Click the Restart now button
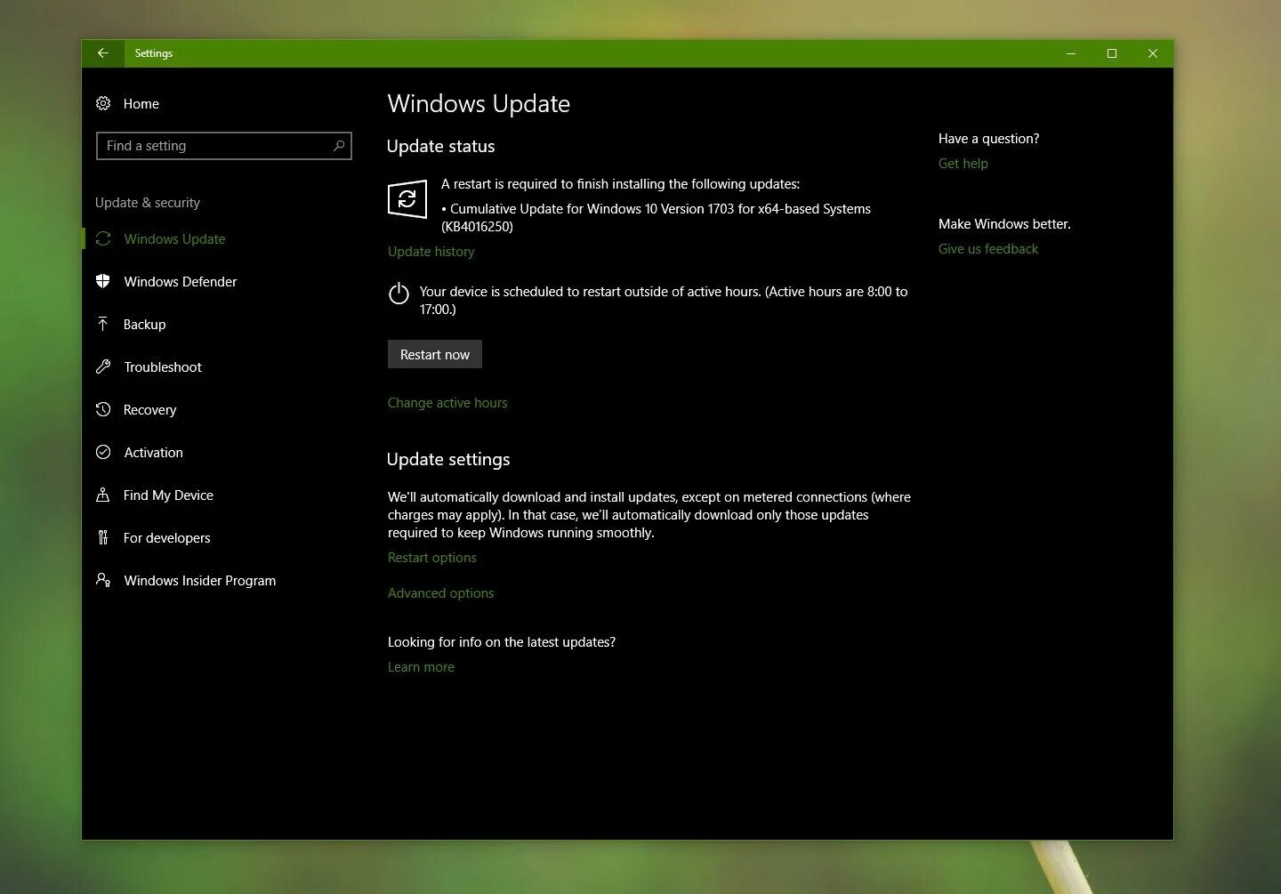 (435, 354)
